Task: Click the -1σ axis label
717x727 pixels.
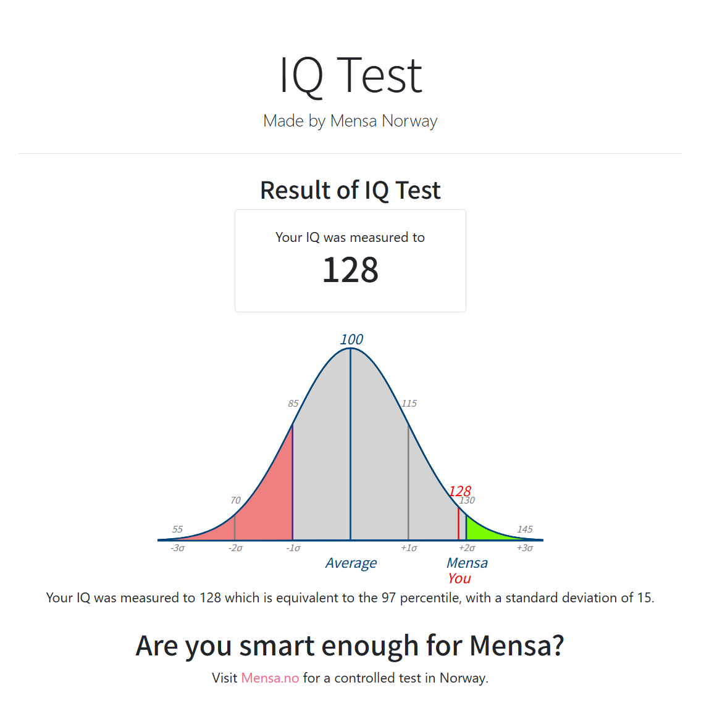Action: click(293, 548)
